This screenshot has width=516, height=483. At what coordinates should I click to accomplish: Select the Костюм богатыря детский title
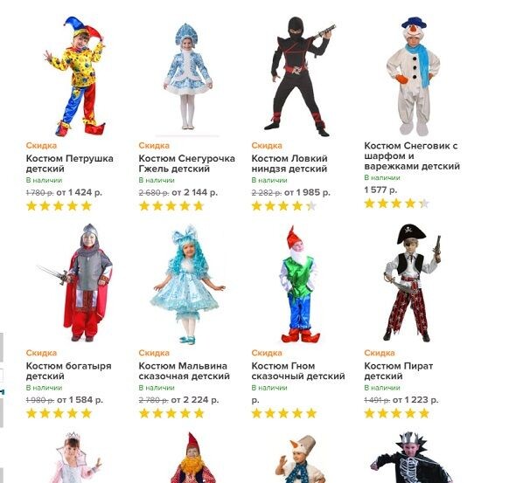[68, 371]
